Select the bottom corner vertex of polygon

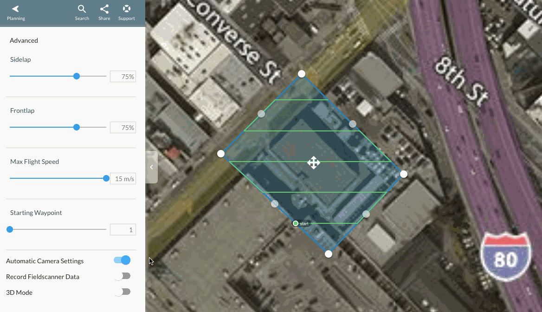point(329,254)
